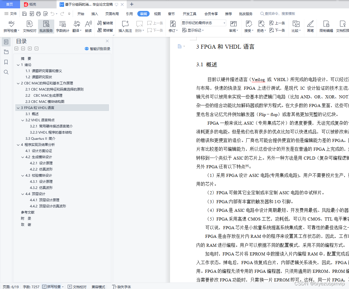Click page indicator 页面: 6/19
The image size is (349, 289).
11,286
